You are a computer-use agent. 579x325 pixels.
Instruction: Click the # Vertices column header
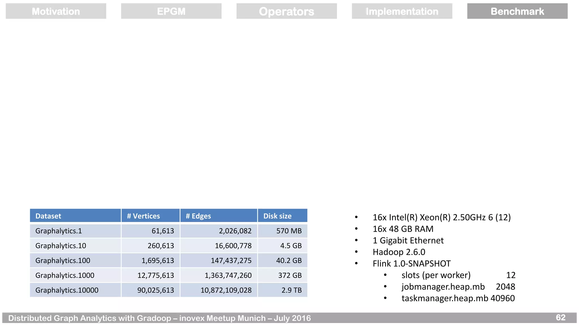click(x=151, y=216)
